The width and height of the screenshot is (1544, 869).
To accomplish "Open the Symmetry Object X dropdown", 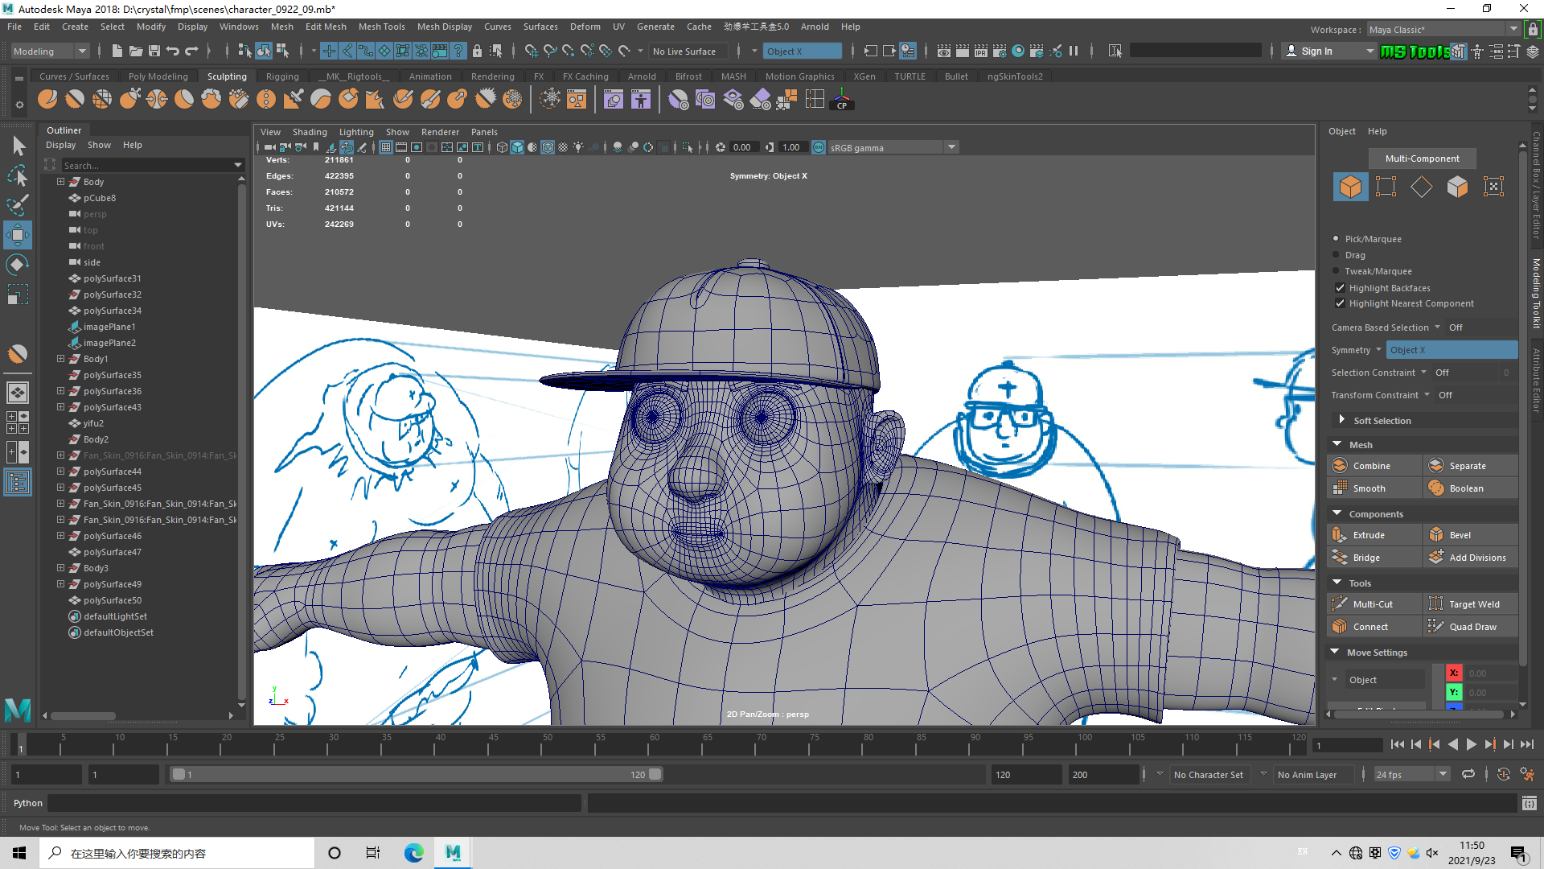I will [1452, 350].
